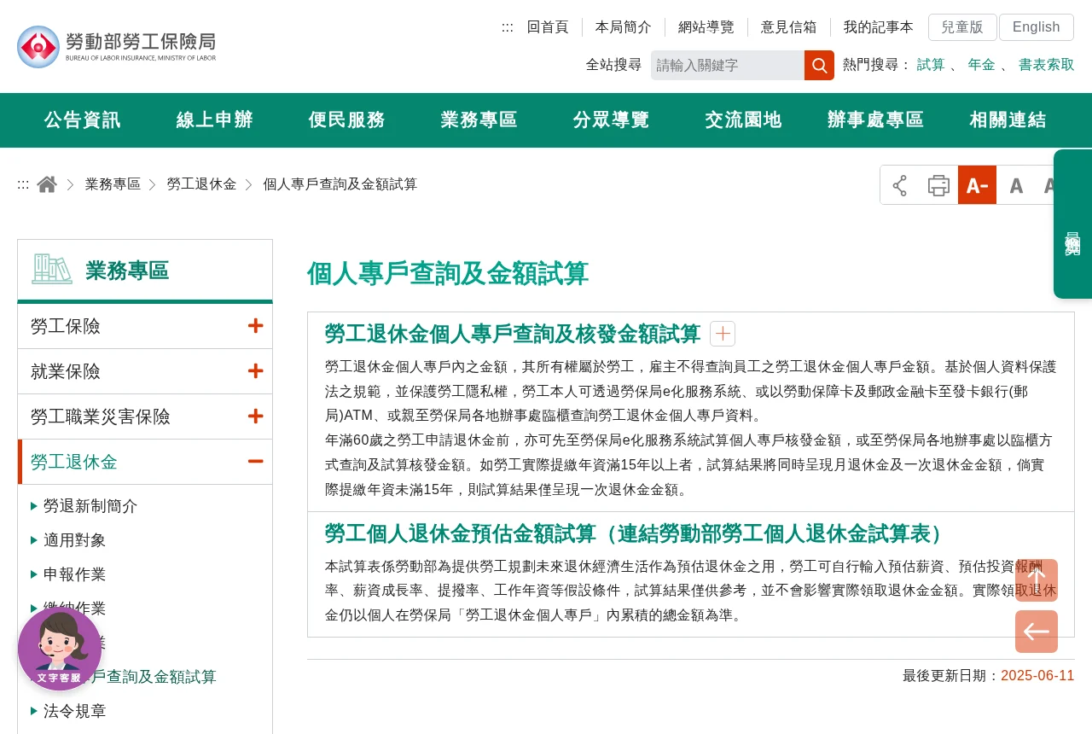Click the 業務專區 sidebar heading

127,271
